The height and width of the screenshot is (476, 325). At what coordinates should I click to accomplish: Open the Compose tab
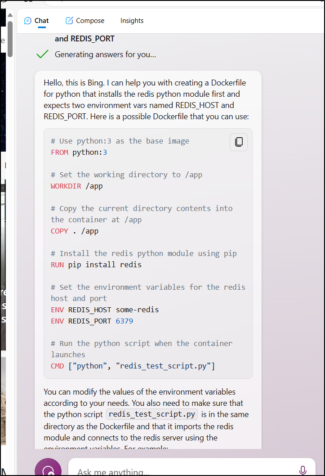point(85,21)
